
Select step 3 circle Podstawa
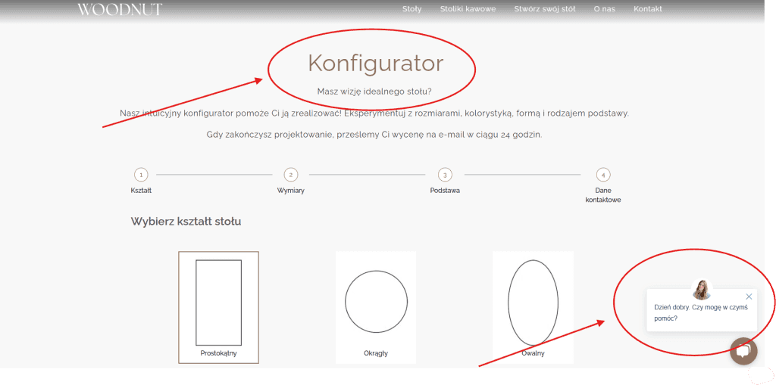(x=445, y=175)
